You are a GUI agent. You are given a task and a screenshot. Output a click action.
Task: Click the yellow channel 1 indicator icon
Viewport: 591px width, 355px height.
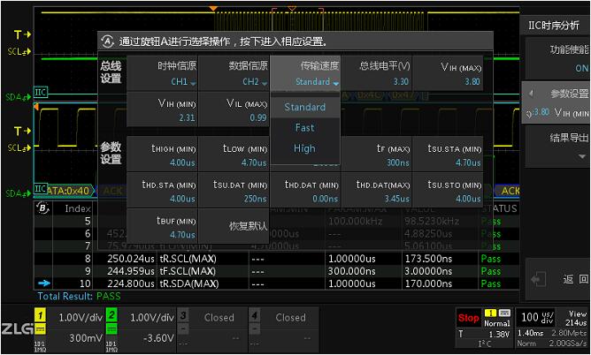click(x=40, y=314)
